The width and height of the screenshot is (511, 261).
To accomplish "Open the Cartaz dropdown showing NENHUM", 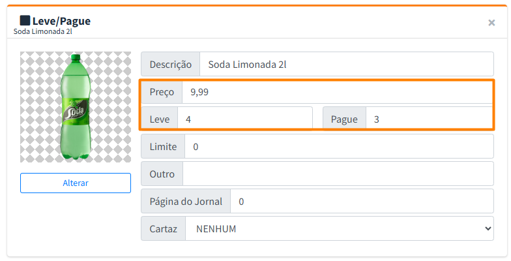I will pos(339,229).
